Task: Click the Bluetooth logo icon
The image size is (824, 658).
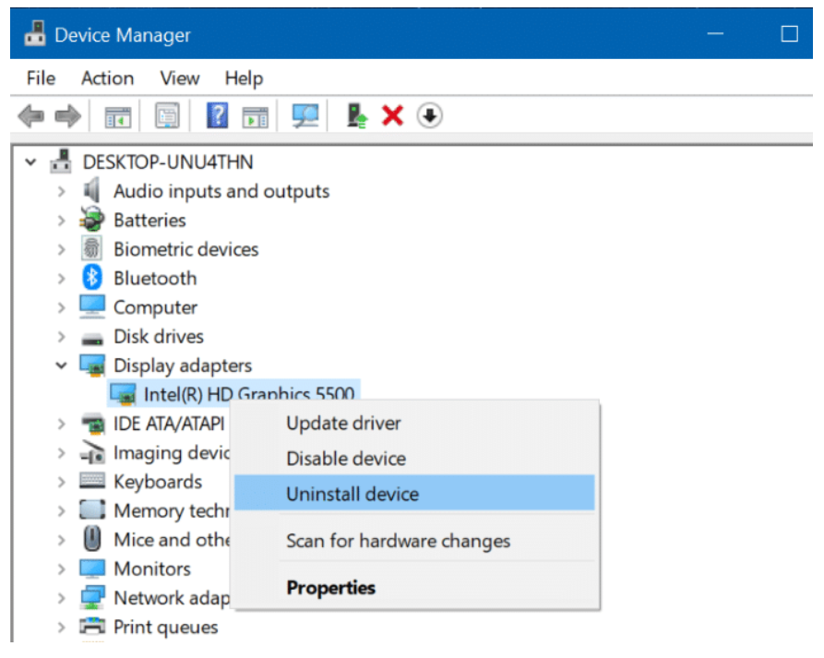Action: [92, 278]
